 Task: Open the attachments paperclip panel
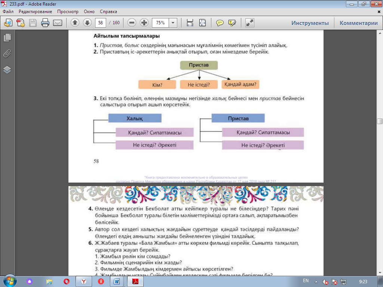pos(7,53)
